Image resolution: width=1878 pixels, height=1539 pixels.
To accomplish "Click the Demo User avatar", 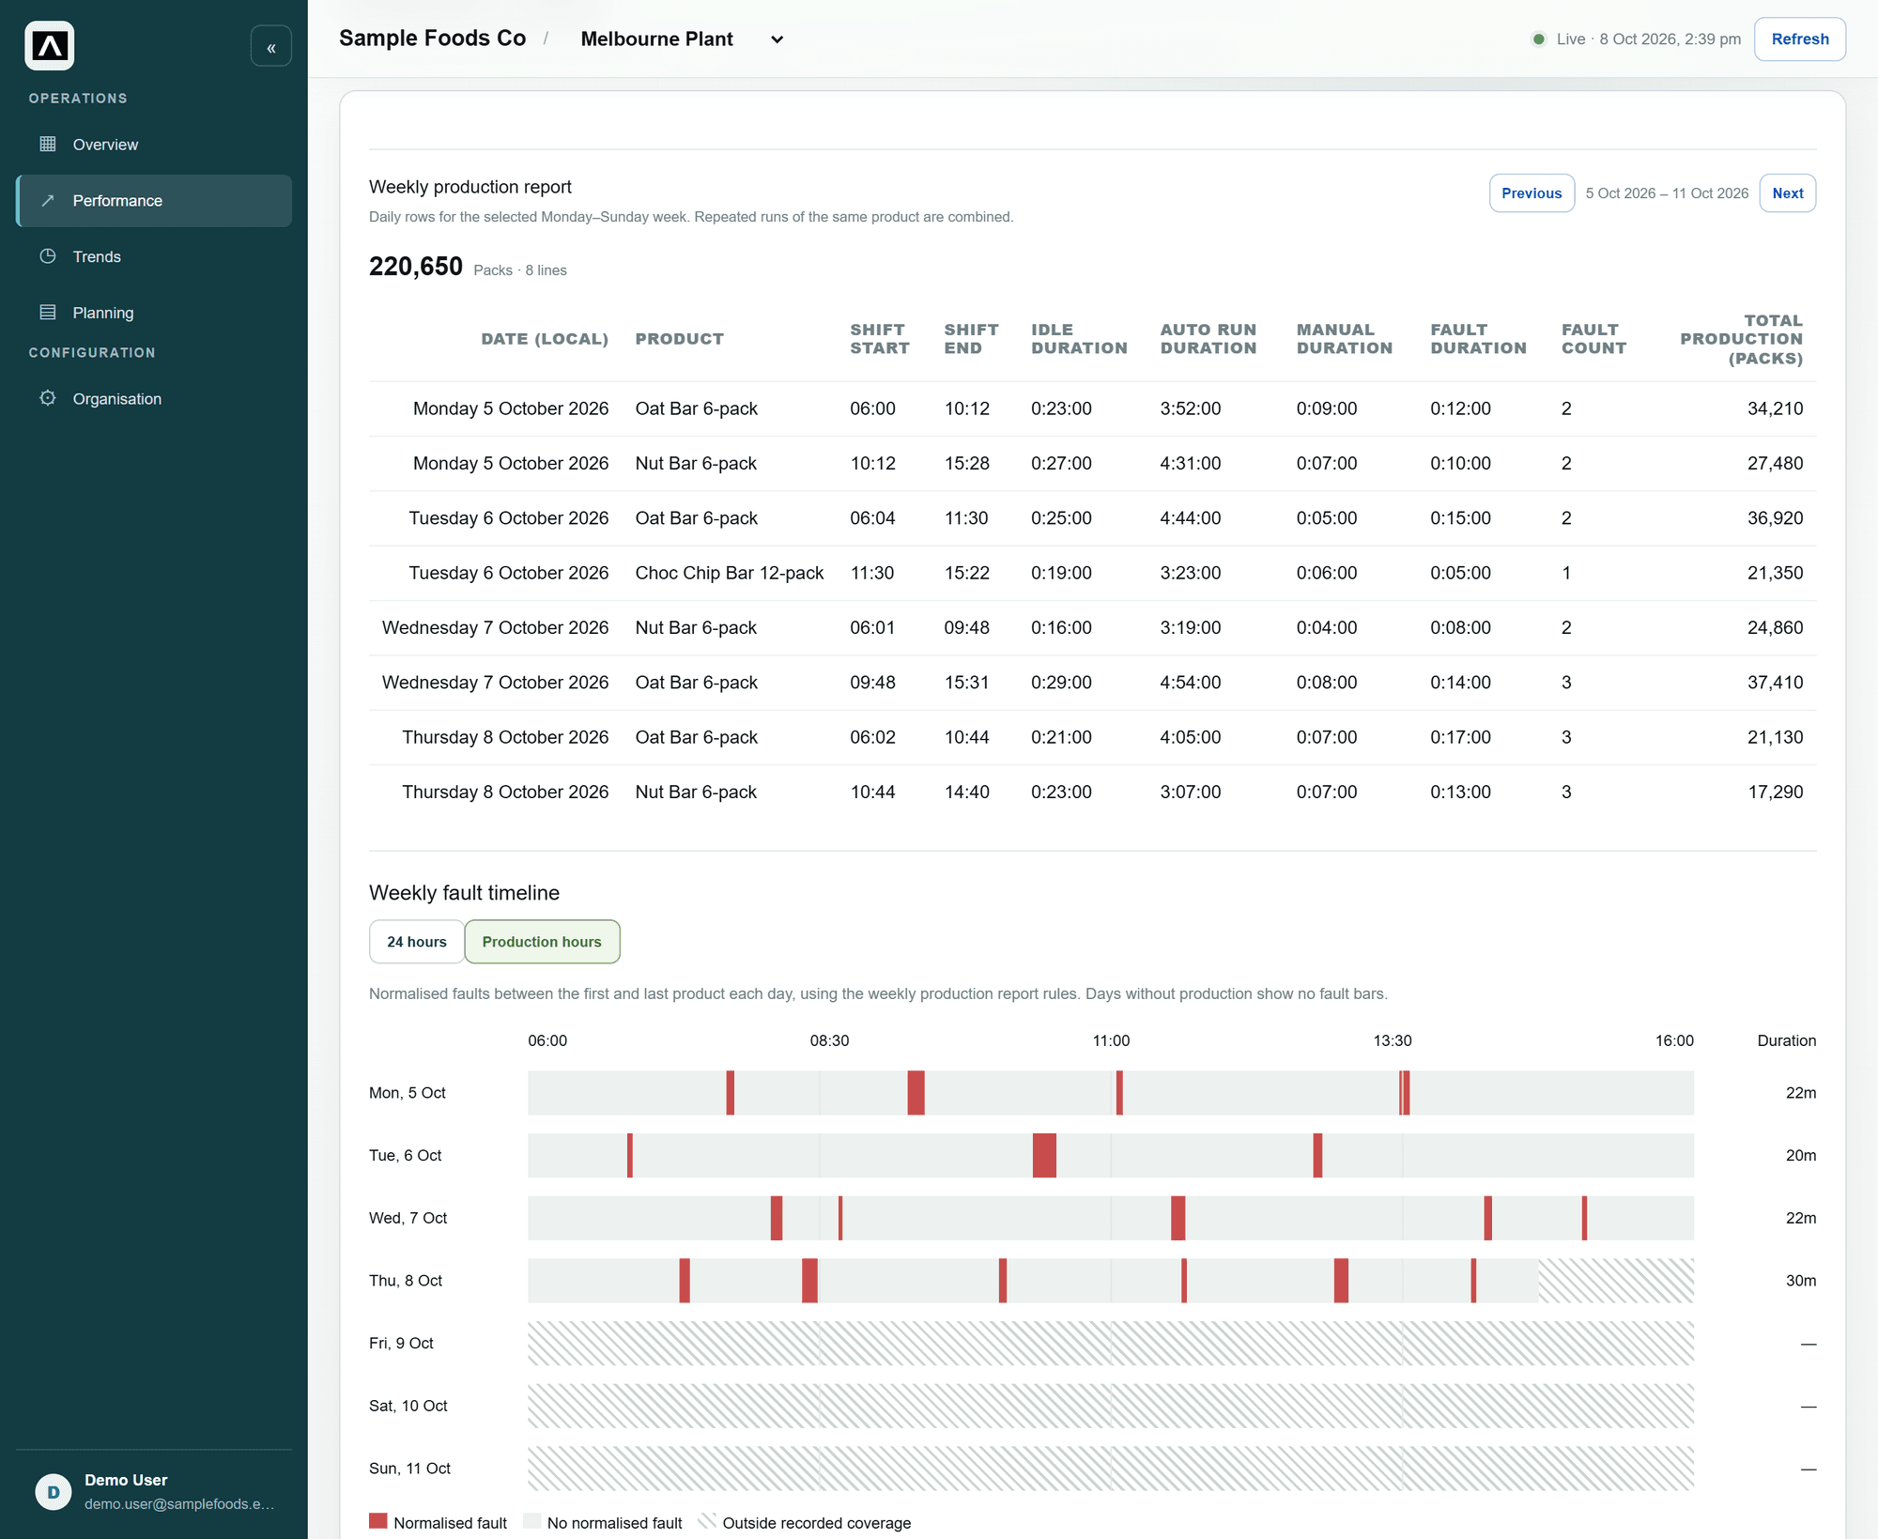I will tap(54, 1492).
